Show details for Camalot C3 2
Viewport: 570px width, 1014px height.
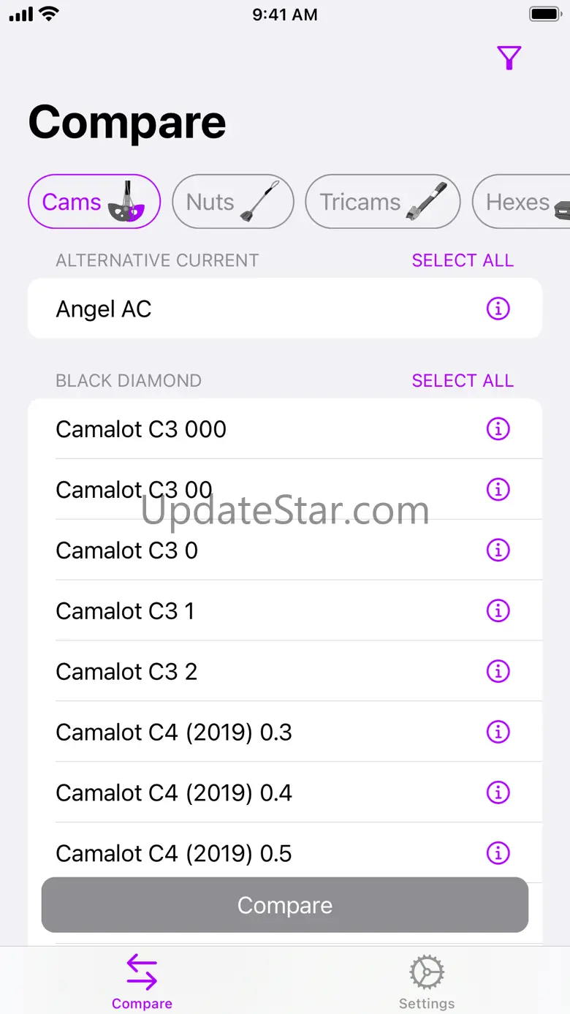498,671
